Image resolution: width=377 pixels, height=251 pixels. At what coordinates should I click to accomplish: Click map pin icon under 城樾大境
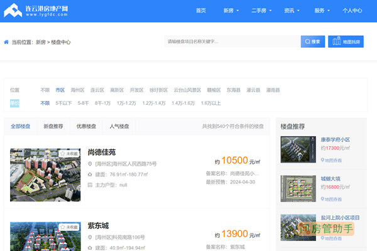point(322,199)
